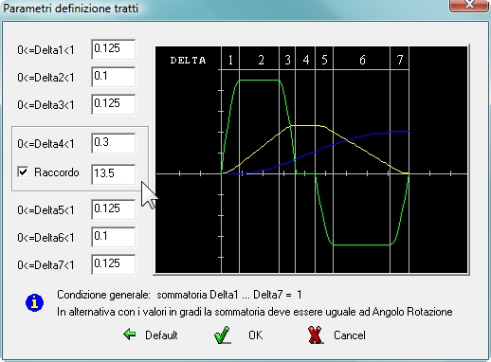Image resolution: width=491 pixels, height=362 pixels.
Task: Click the Delta1 input field
Action: [114, 49]
